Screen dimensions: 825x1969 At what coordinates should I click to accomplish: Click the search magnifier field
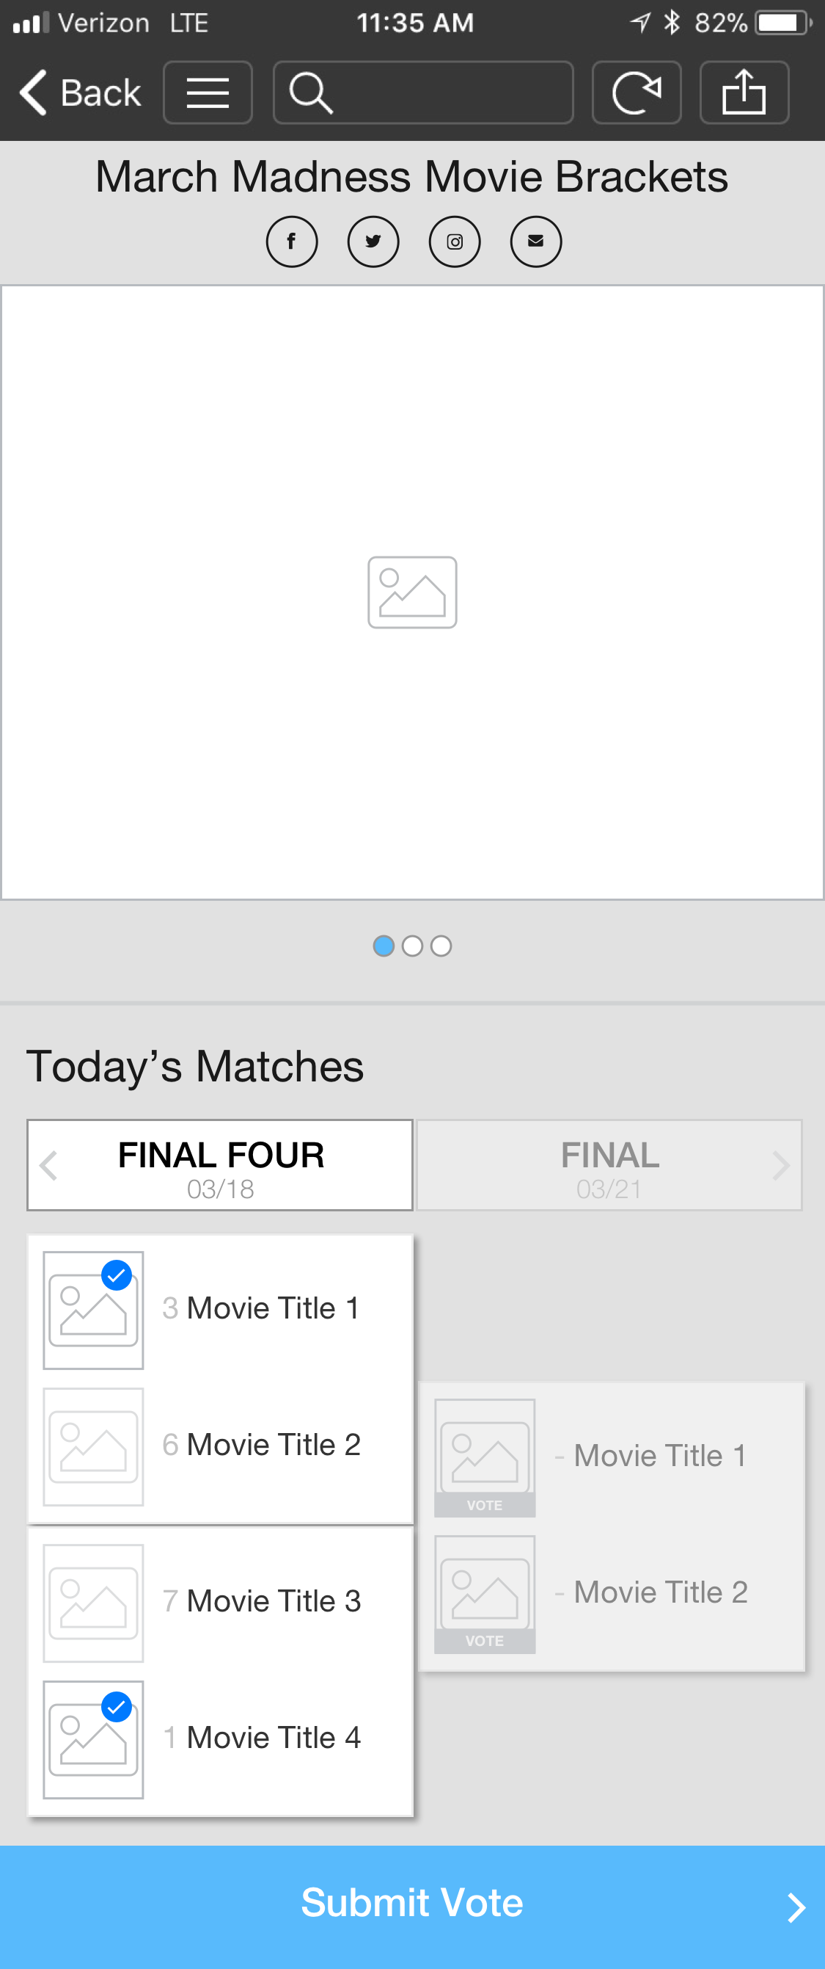click(x=424, y=93)
